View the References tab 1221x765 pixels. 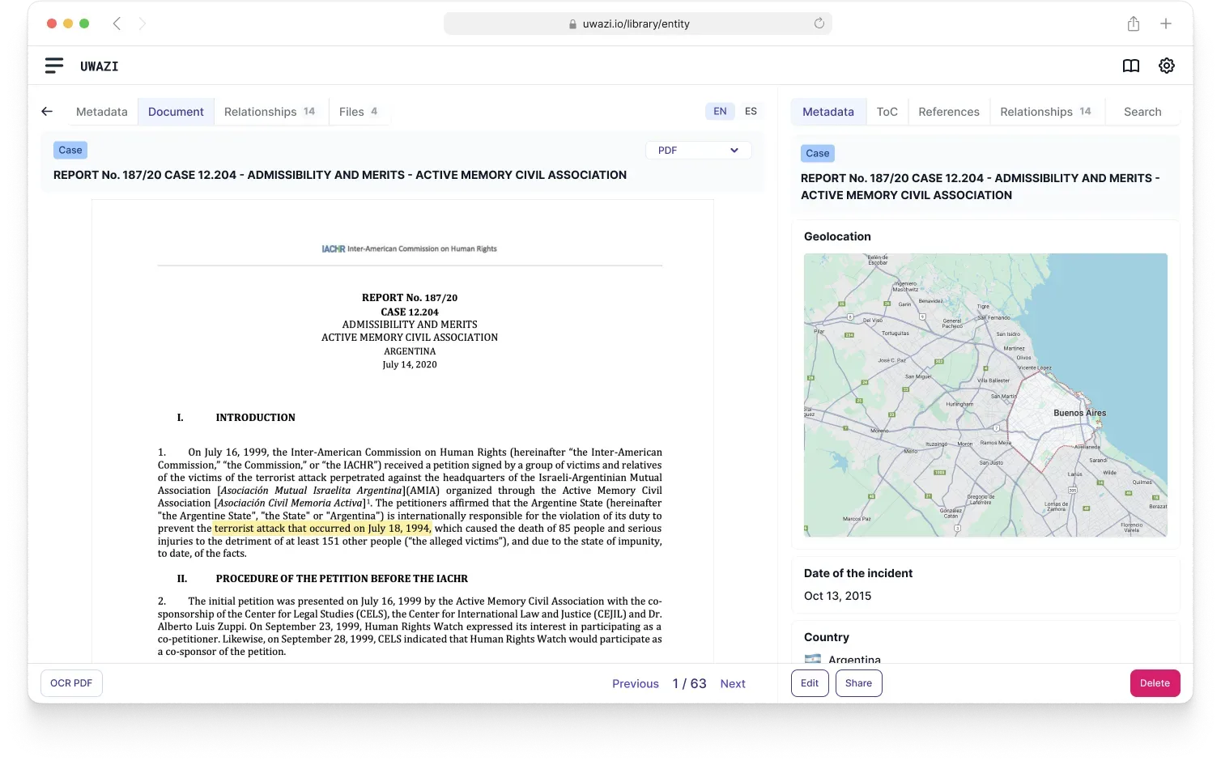(948, 111)
